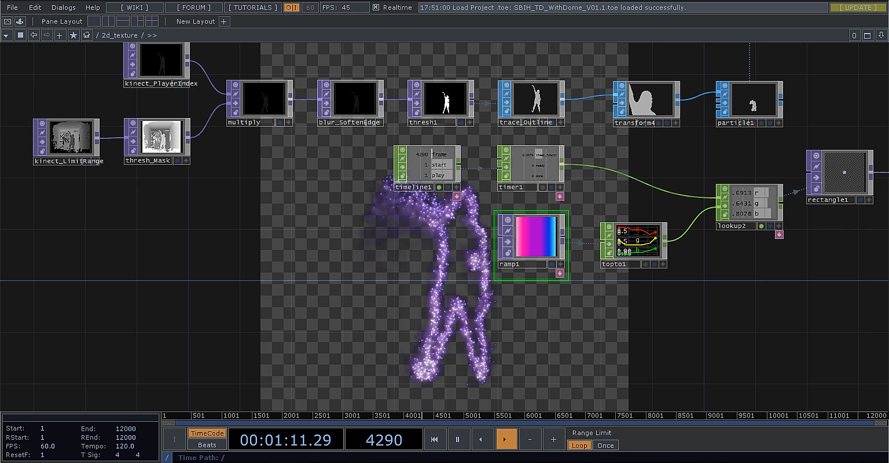Open the Edit menu

pyautogui.click(x=35, y=7)
